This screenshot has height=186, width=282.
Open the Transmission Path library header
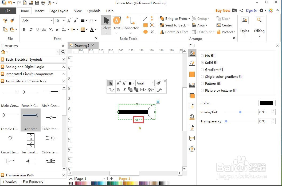tap(33, 175)
